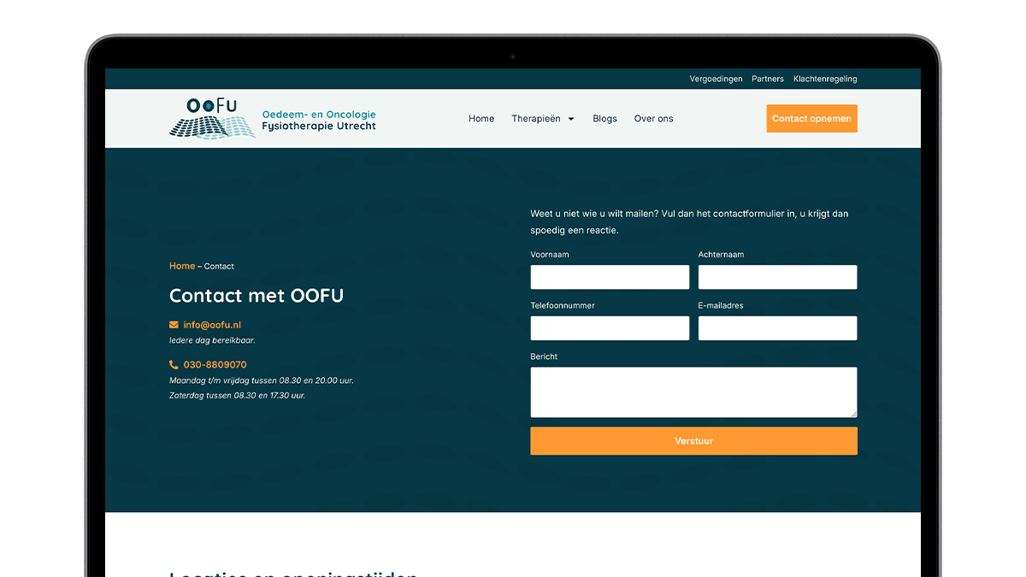Call the 030-8809070 phone link
The width and height of the screenshot is (1026, 577).
[x=215, y=365]
